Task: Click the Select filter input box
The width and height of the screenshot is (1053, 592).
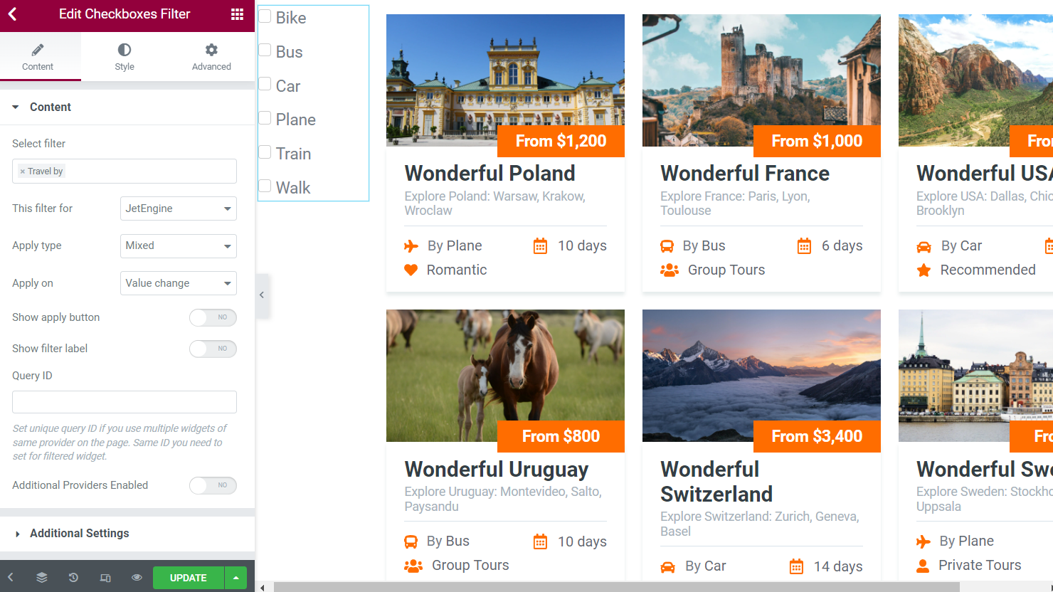Action: point(125,171)
